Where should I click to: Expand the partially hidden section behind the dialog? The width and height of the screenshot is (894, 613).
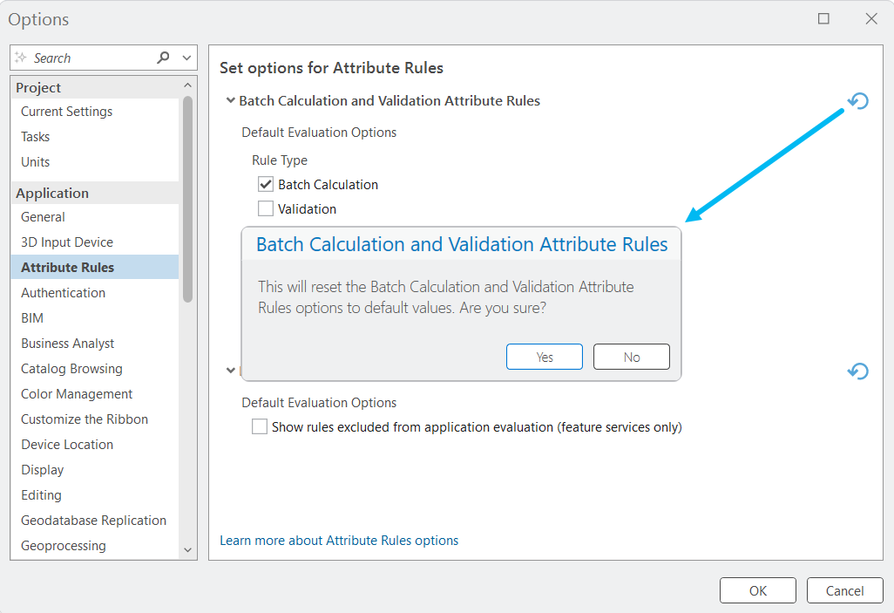pos(230,370)
